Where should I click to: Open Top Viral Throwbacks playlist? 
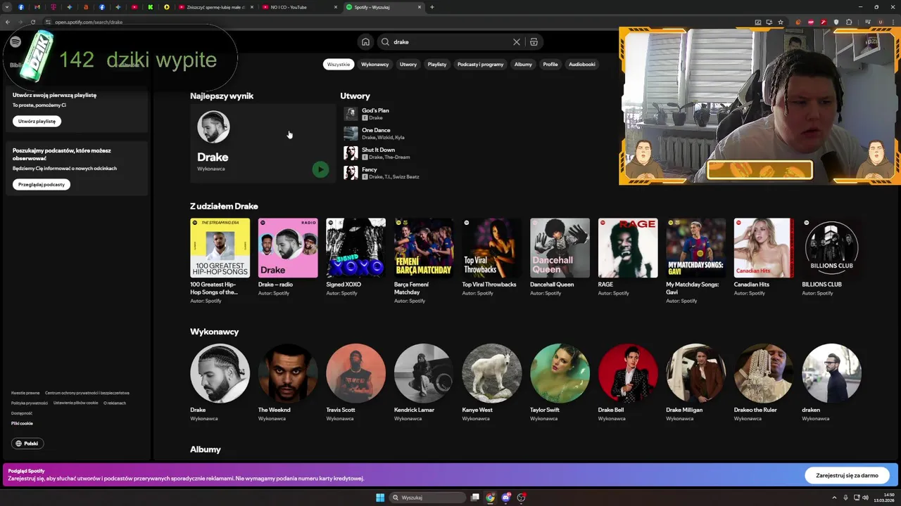coord(492,248)
